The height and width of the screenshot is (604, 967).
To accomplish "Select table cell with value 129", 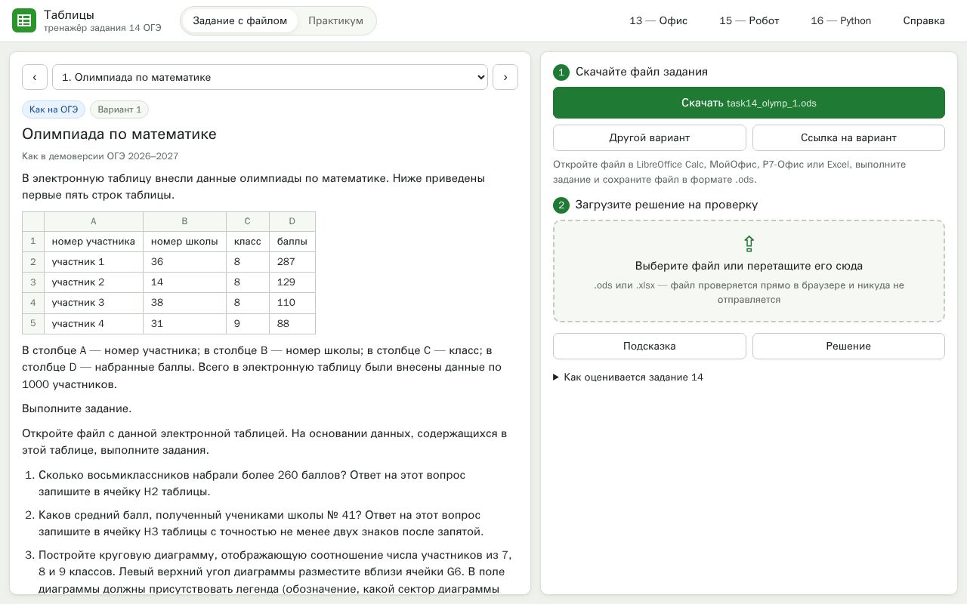I will click(x=292, y=282).
